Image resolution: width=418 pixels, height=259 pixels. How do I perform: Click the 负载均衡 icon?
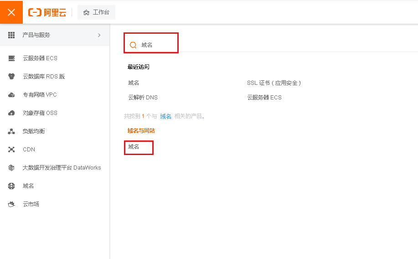pos(11,131)
